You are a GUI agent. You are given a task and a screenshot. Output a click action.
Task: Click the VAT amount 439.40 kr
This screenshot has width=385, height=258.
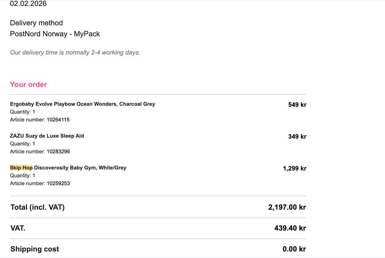[290, 228]
